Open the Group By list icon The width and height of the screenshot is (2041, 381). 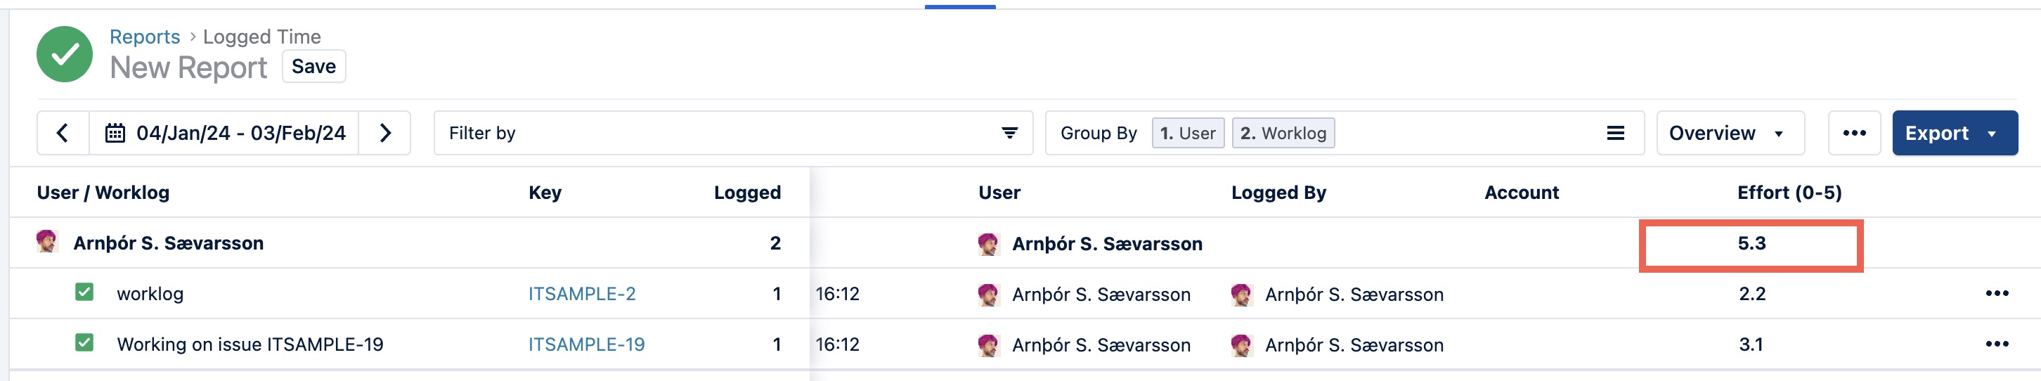coord(1614,133)
